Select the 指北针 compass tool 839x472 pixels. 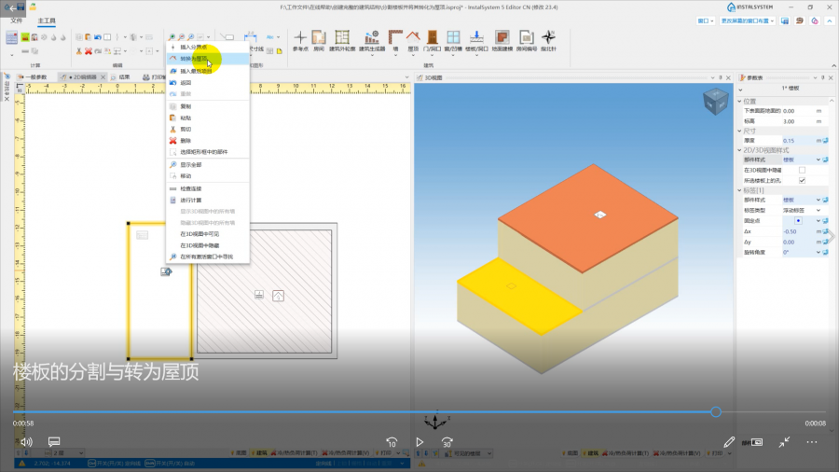tap(548, 39)
